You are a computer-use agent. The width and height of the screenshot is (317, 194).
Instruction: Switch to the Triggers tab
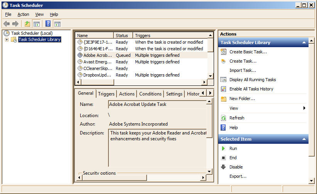click(x=106, y=94)
